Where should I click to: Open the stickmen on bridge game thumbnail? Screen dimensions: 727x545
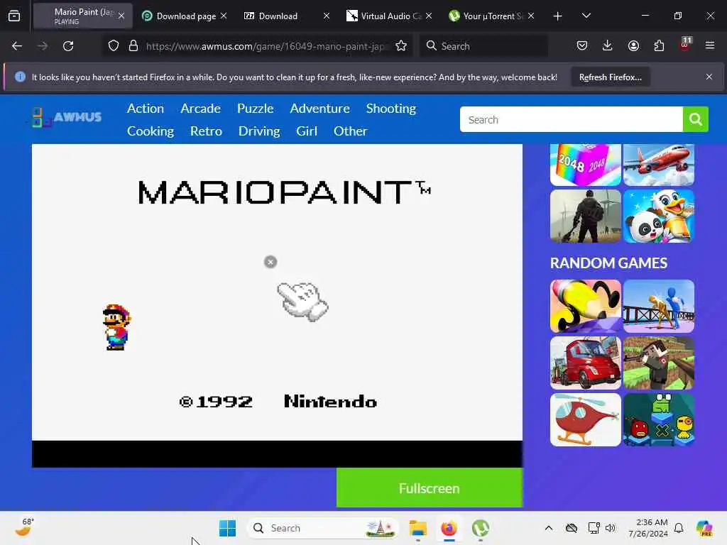[x=659, y=306]
